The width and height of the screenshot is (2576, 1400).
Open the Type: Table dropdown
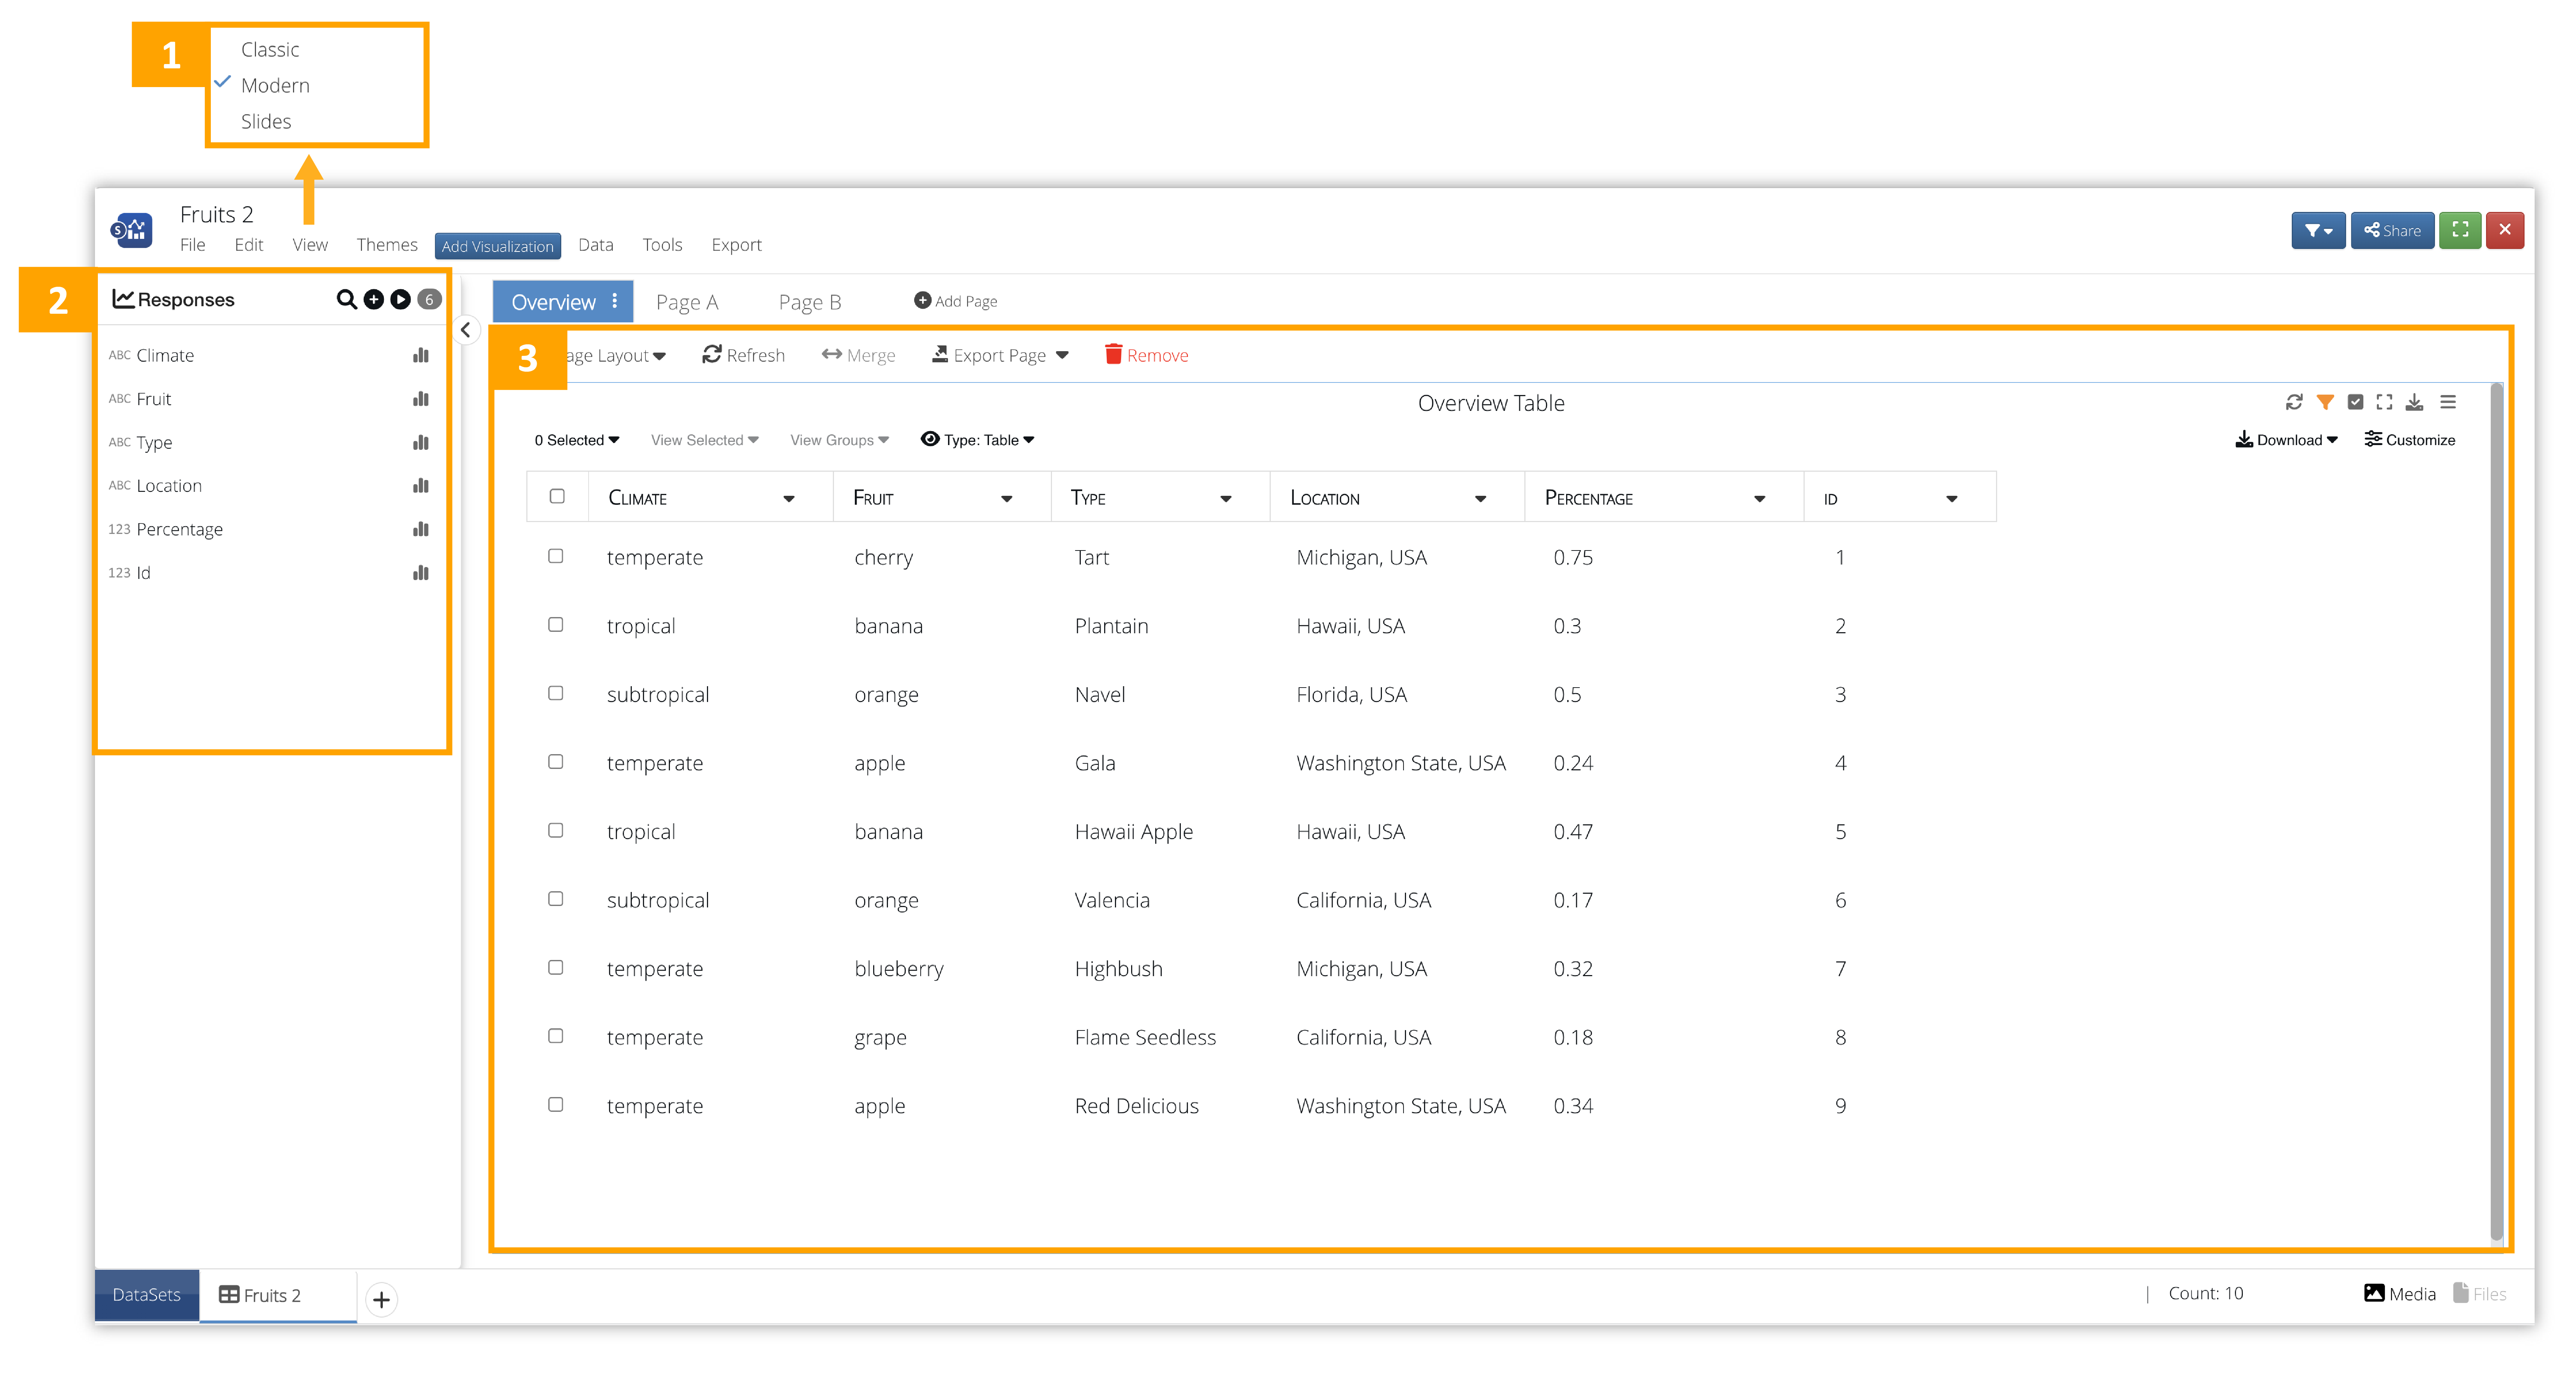pos(978,440)
